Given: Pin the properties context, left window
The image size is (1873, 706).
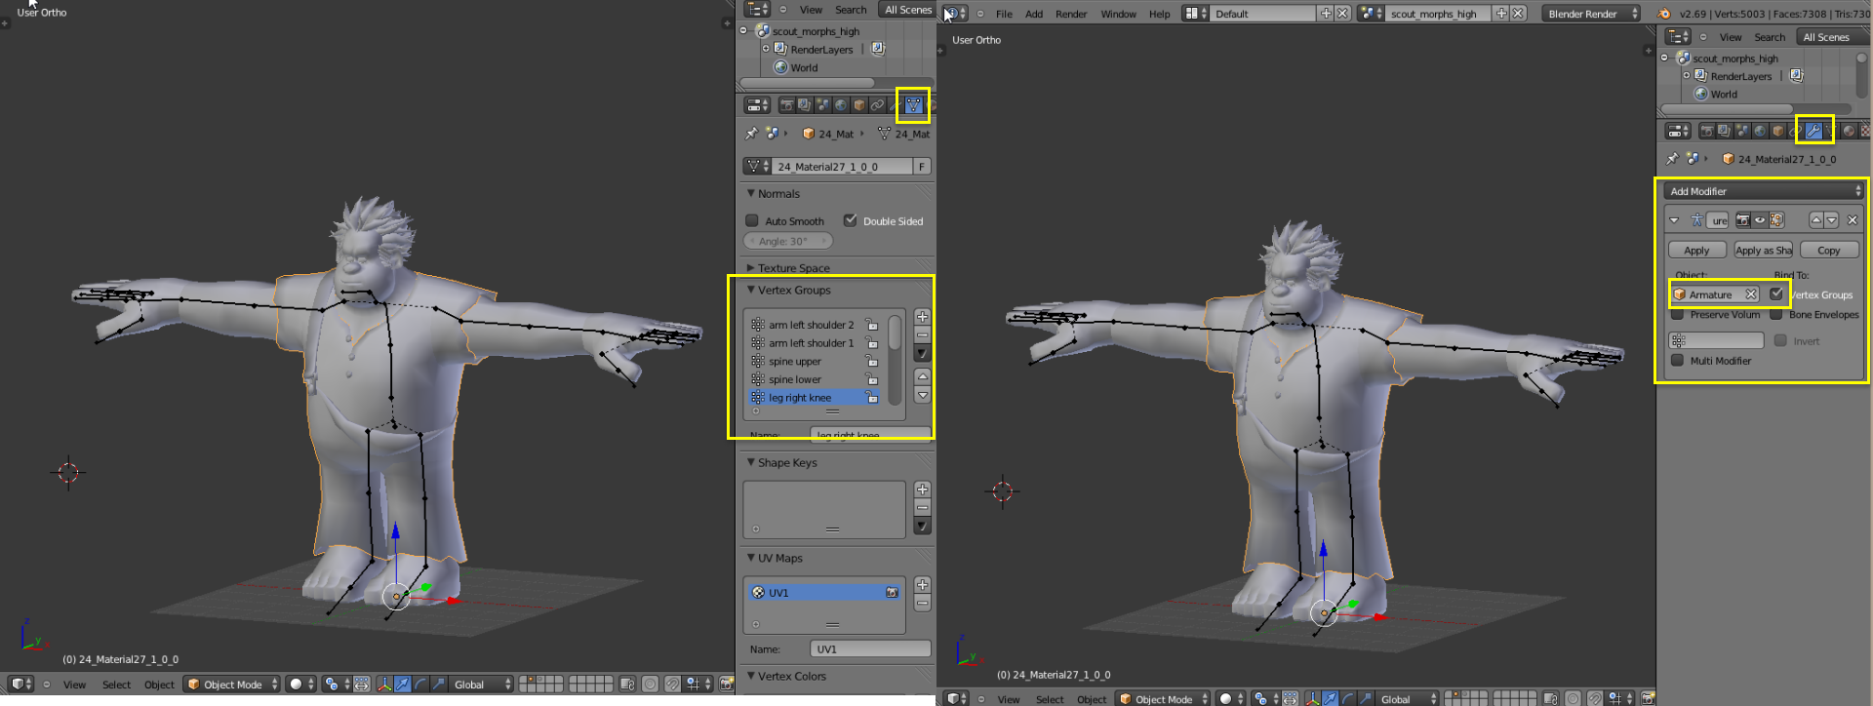Looking at the screenshot, I should click(751, 134).
